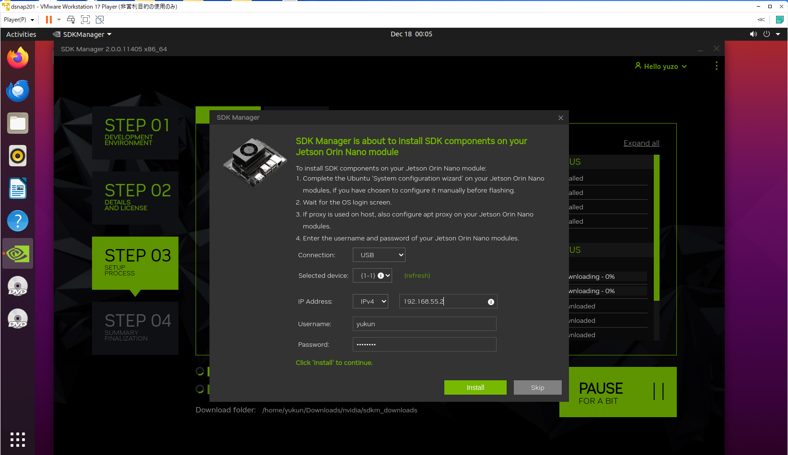The height and width of the screenshot is (455, 788).
Task: Click the info icon in Selected device field
Action: coord(381,275)
